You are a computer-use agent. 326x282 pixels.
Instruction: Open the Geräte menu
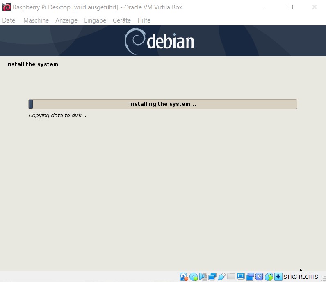[122, 20]
